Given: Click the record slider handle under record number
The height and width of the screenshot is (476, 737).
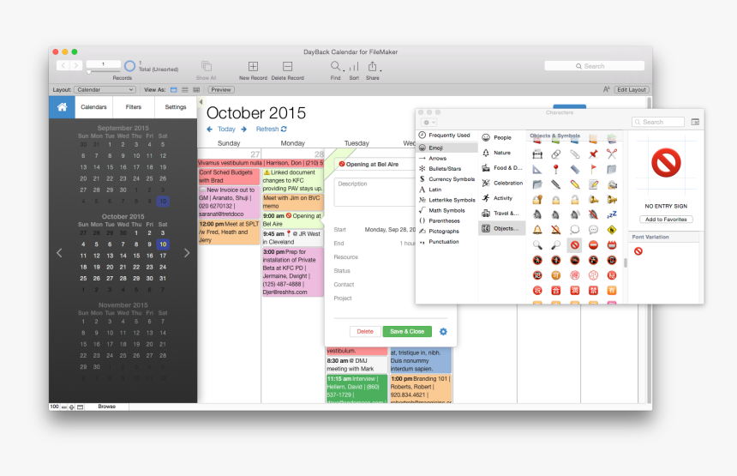Looking at the screenshot, I should pyautogui.click(x=89, y=72).
